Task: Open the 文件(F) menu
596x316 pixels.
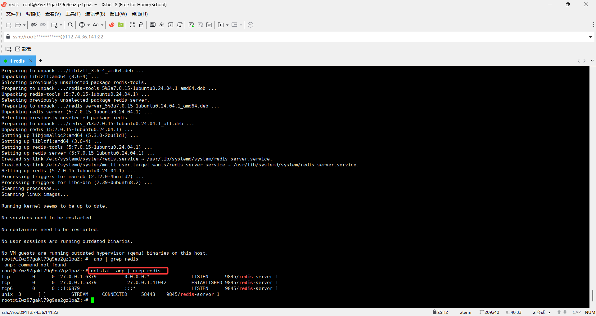Action: (x=14, y=14)
